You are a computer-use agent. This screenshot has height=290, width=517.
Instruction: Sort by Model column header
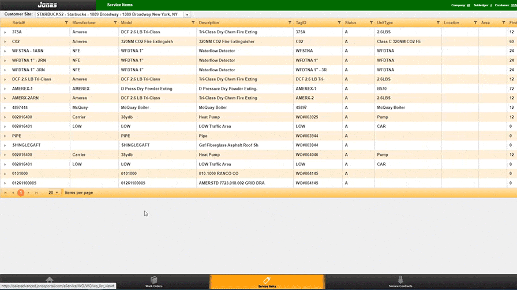pos(126,22)
